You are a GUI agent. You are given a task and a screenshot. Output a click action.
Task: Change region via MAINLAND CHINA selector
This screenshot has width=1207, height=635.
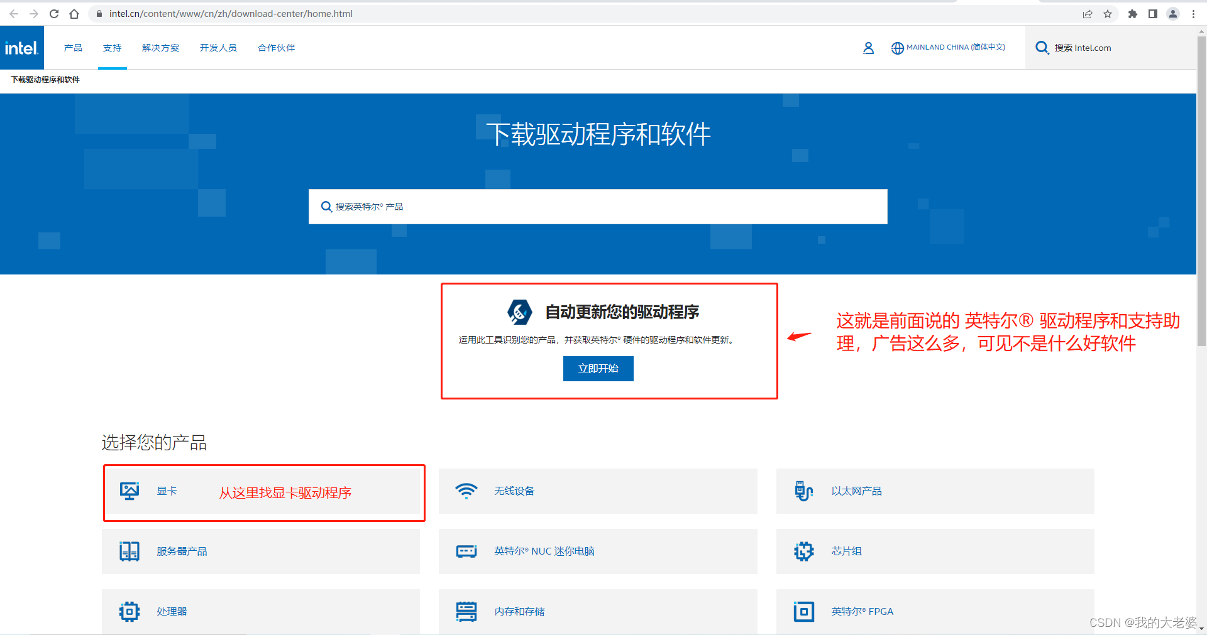click(x=956, y=48)
